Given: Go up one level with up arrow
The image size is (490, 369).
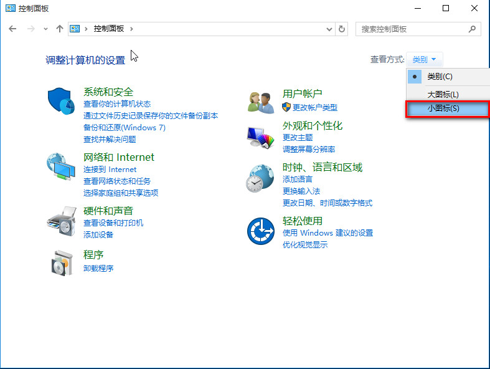Looking at the screenshot, I should [59, 29].
